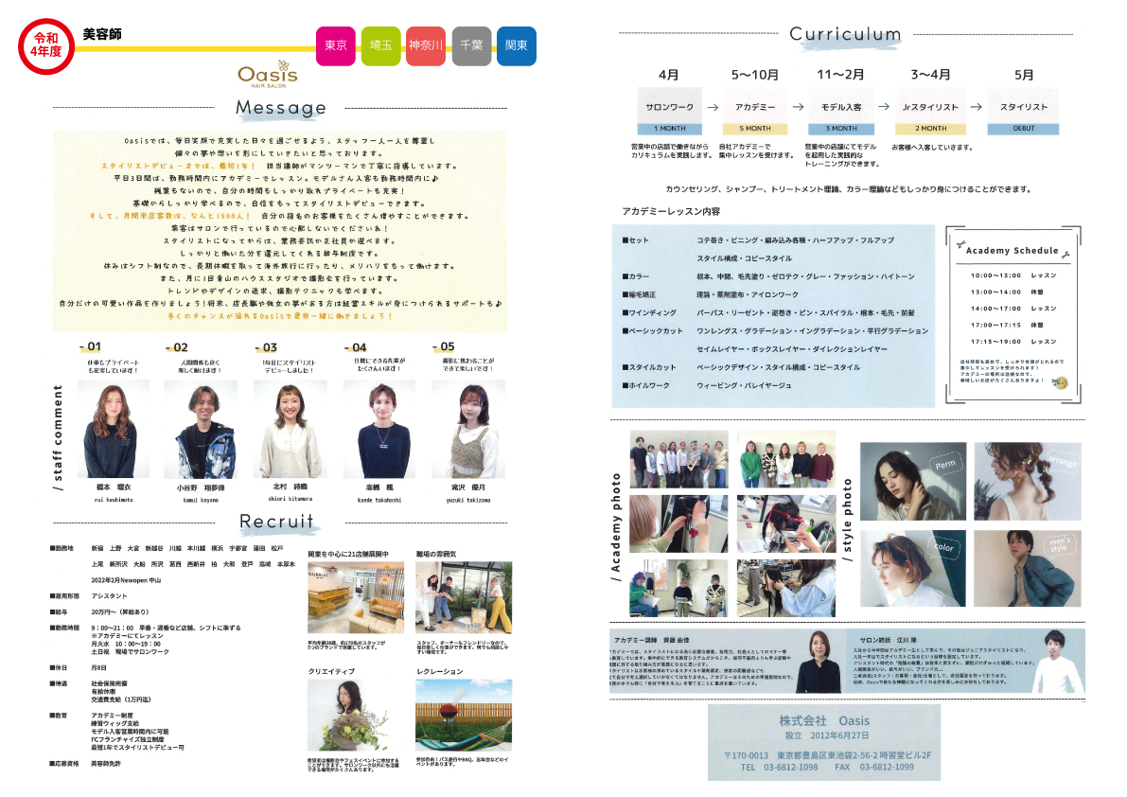Click the Message section heading

tap(281, 108)
